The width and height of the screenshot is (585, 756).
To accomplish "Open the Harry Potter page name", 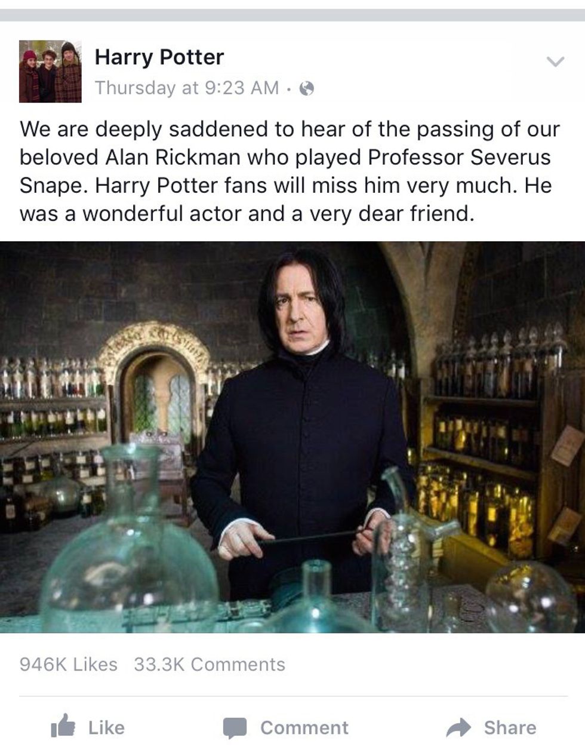I will (159, 57).
